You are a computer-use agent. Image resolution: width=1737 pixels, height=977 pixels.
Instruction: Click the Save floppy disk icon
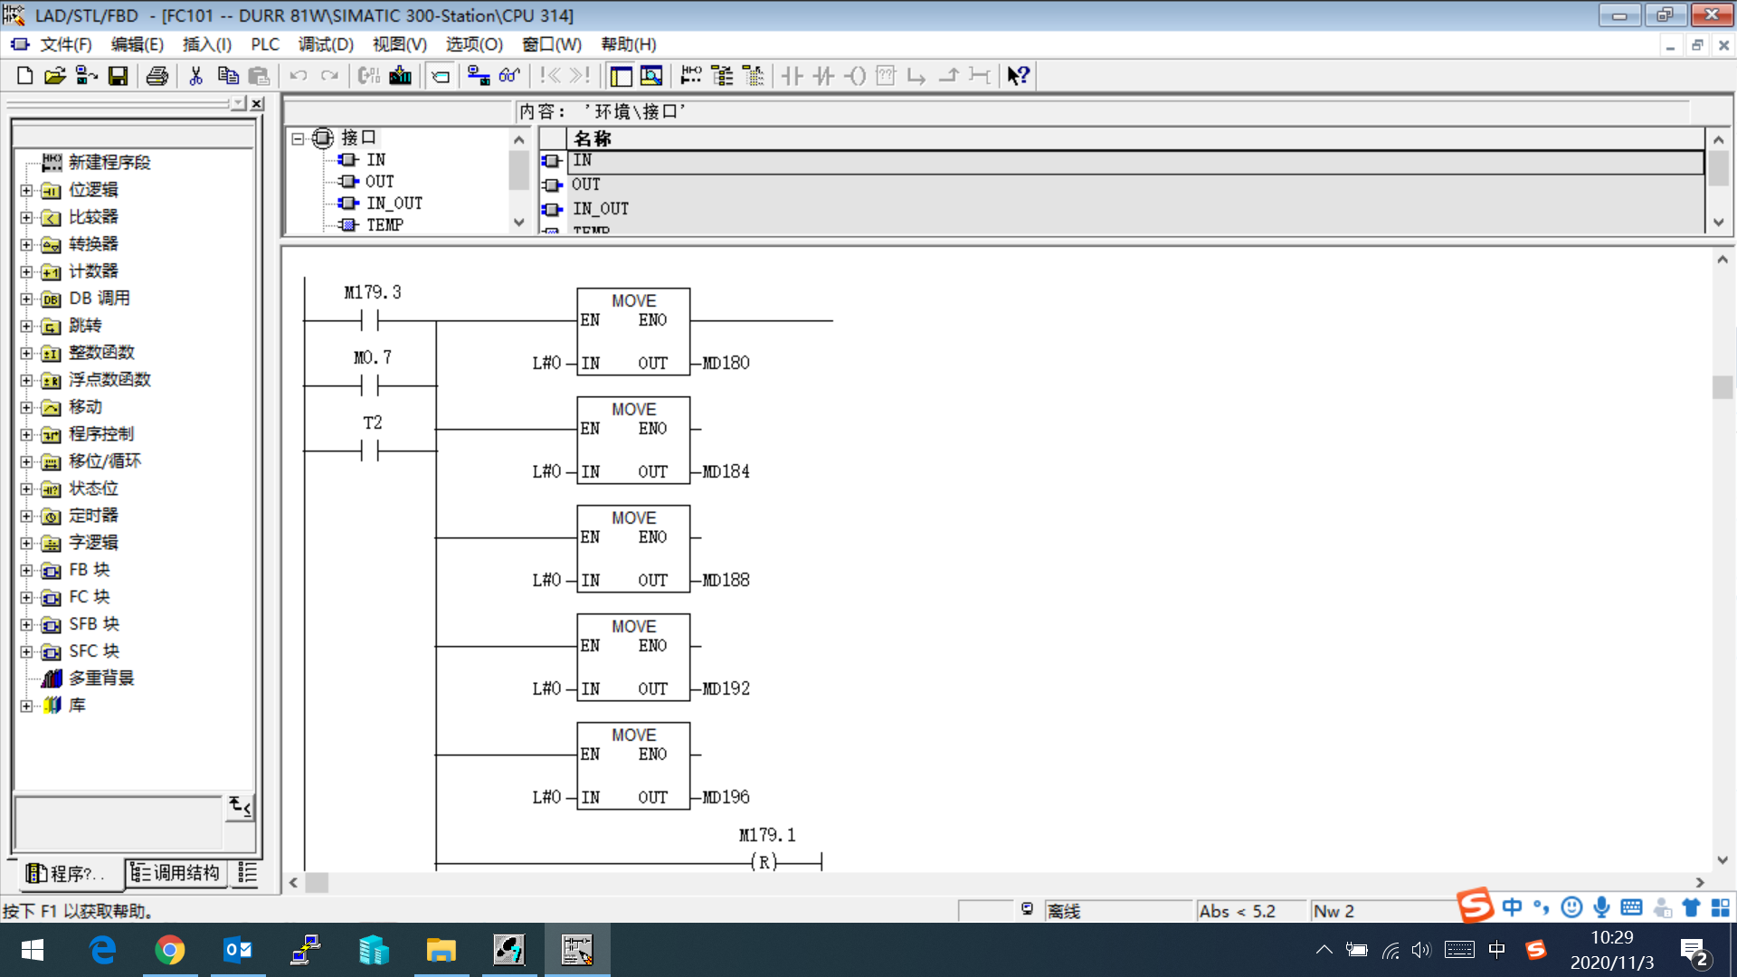coord(118,76)
